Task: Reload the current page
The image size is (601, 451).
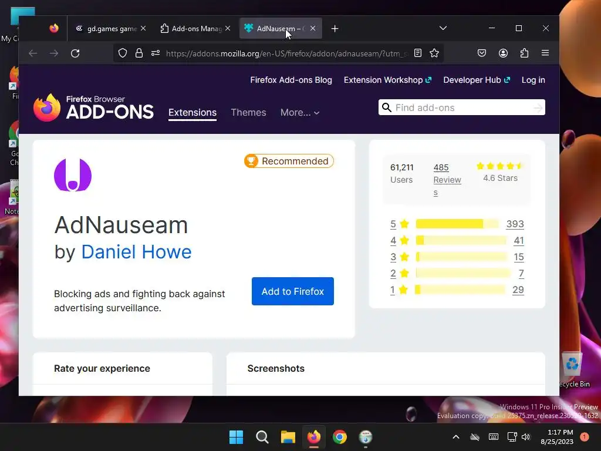Action: point(75,53)
